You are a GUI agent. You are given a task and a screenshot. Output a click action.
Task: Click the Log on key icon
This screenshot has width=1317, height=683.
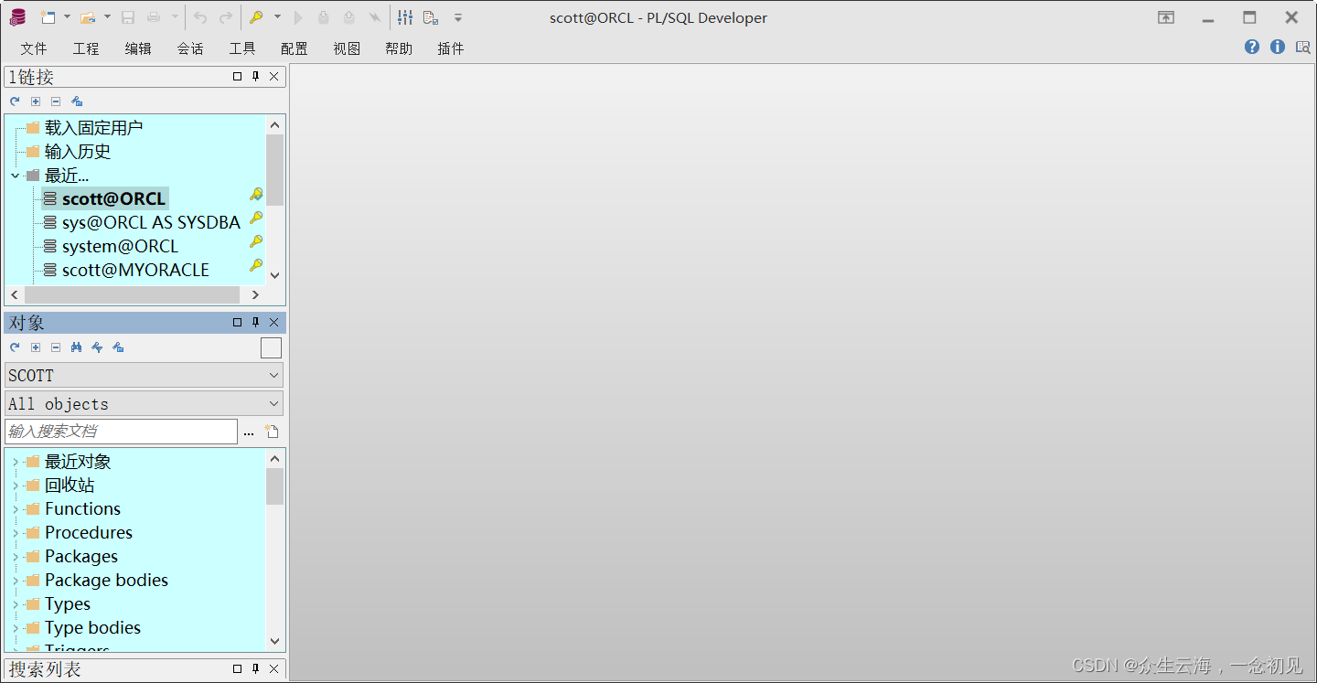[x=257, y=17]
